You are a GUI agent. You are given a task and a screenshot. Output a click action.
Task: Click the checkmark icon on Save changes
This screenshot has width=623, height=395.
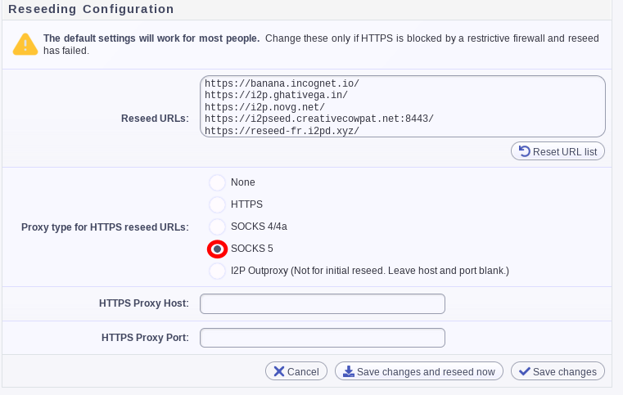pos(524,371)
